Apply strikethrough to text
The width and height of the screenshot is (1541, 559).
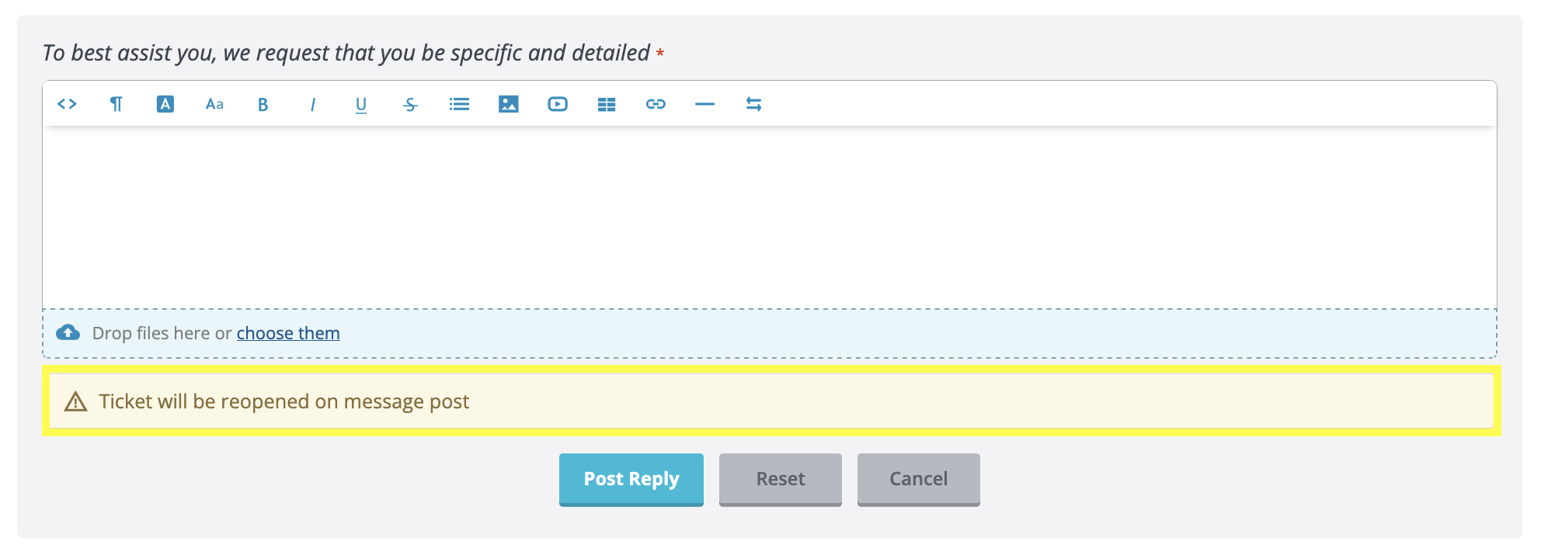pyautogui.click(x=410, y=105)
